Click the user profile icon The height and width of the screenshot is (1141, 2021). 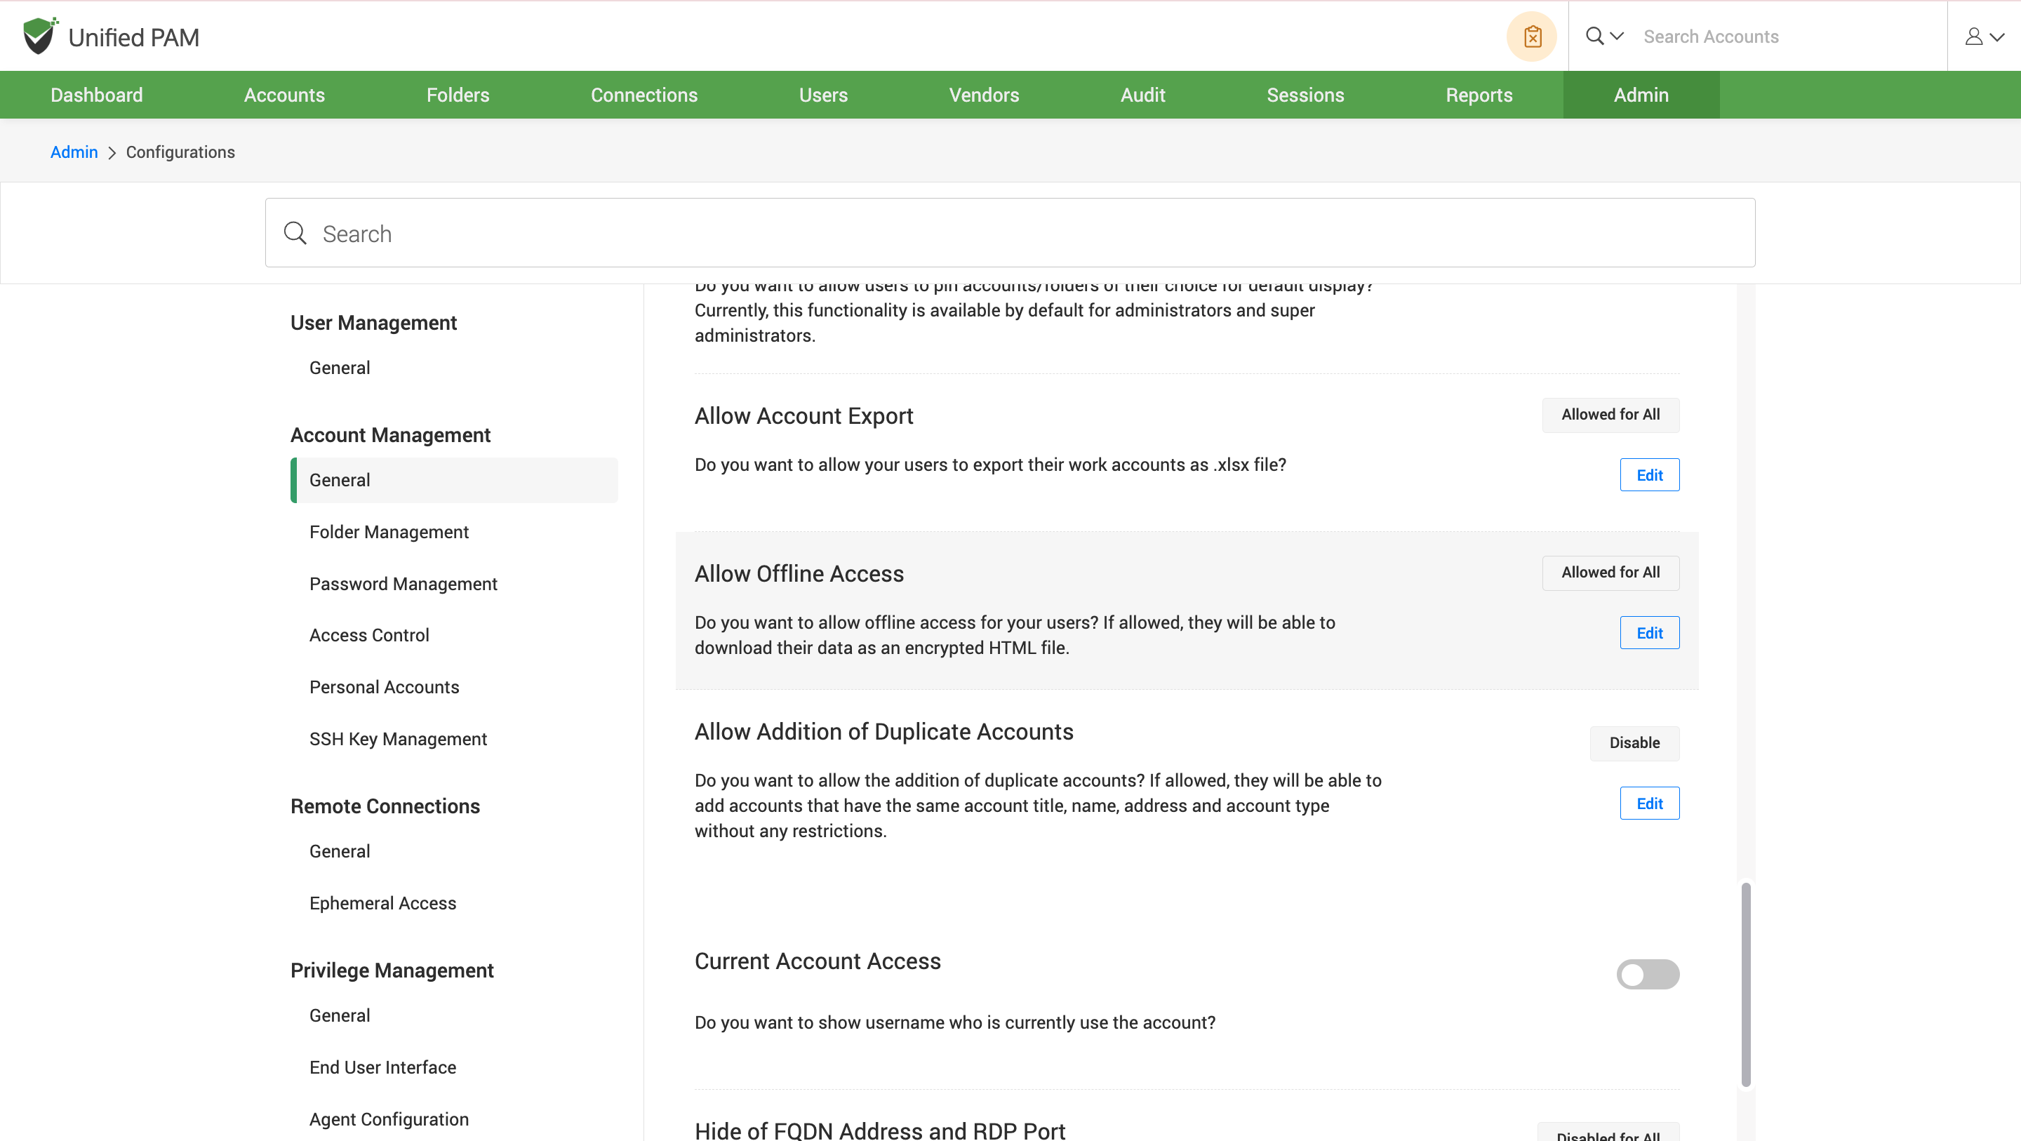tap(1974, 36)
